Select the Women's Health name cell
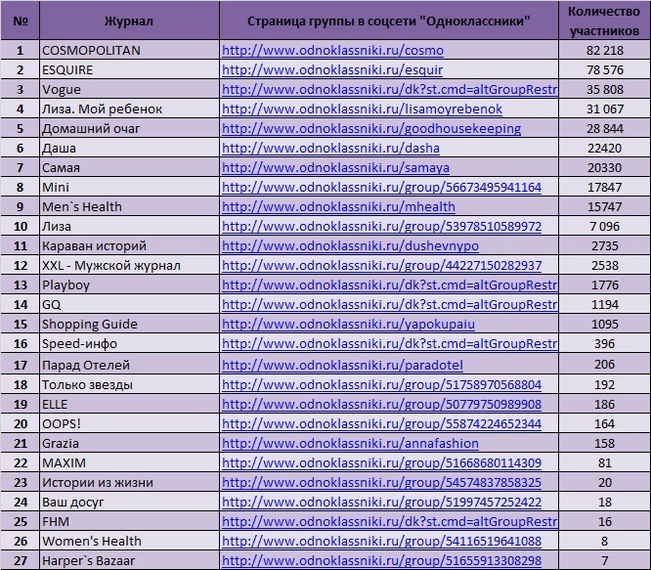Viewport: 651px width, 570px height. [x=129, y=541]
